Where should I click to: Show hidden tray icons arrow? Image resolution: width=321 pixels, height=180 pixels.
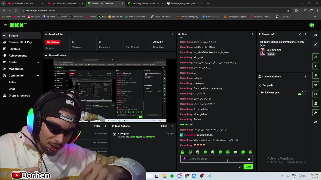tap(282, 176)
